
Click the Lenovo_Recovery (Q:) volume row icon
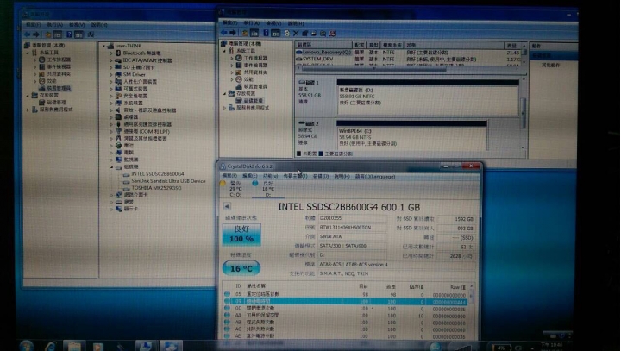299,52
